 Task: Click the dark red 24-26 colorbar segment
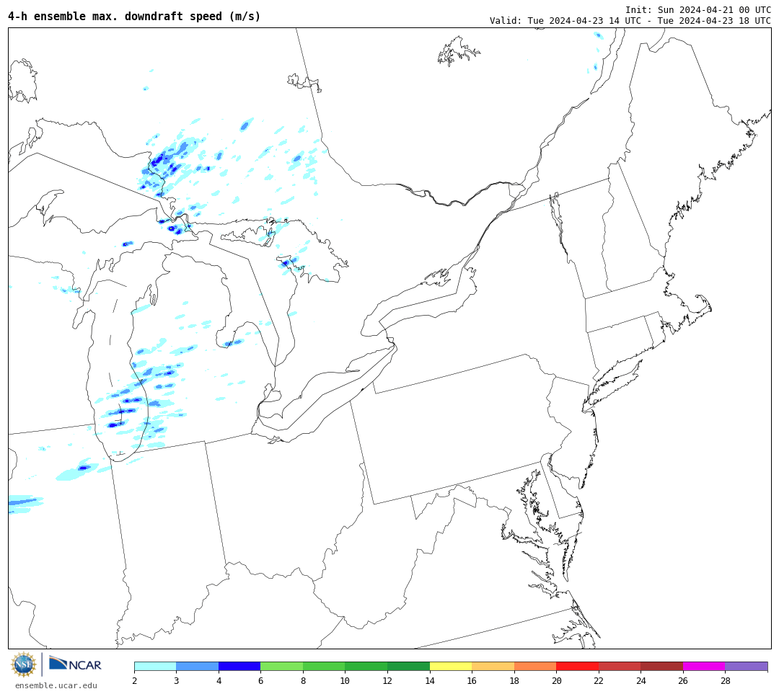[x=661, y=666]
